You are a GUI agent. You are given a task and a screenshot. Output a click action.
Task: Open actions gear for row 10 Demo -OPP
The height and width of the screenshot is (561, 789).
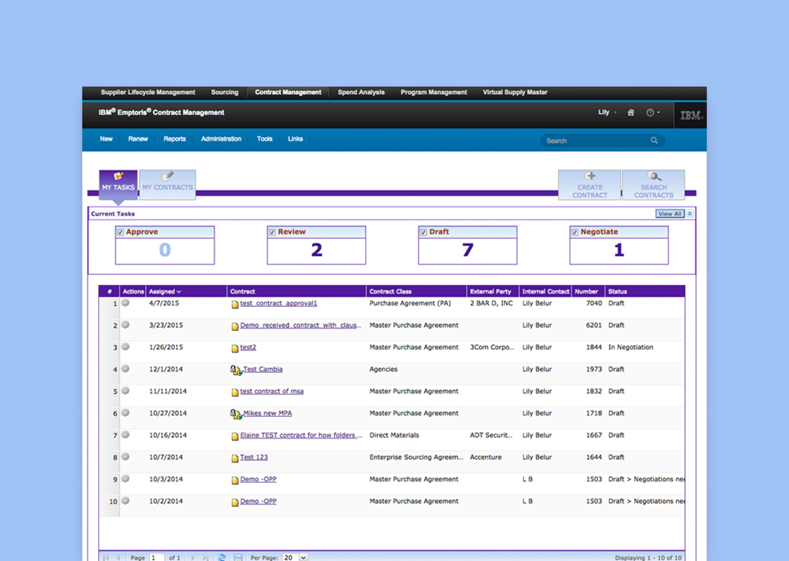click(x=125, y=500)
